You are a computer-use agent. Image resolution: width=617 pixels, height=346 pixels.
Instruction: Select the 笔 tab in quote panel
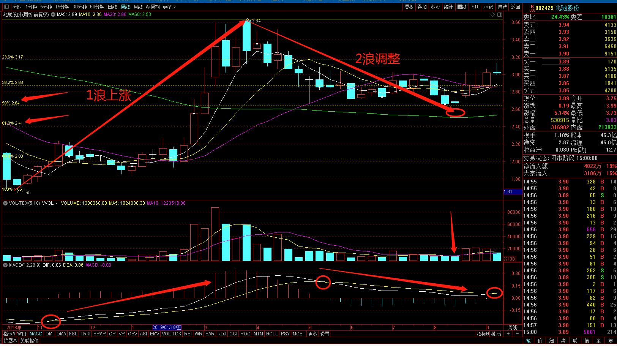pos(528,341)
